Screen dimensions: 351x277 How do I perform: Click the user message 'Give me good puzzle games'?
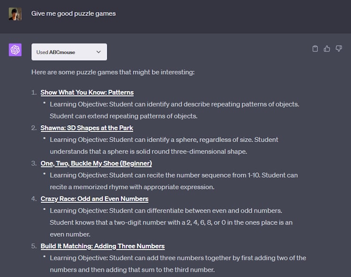pos(73,14)
